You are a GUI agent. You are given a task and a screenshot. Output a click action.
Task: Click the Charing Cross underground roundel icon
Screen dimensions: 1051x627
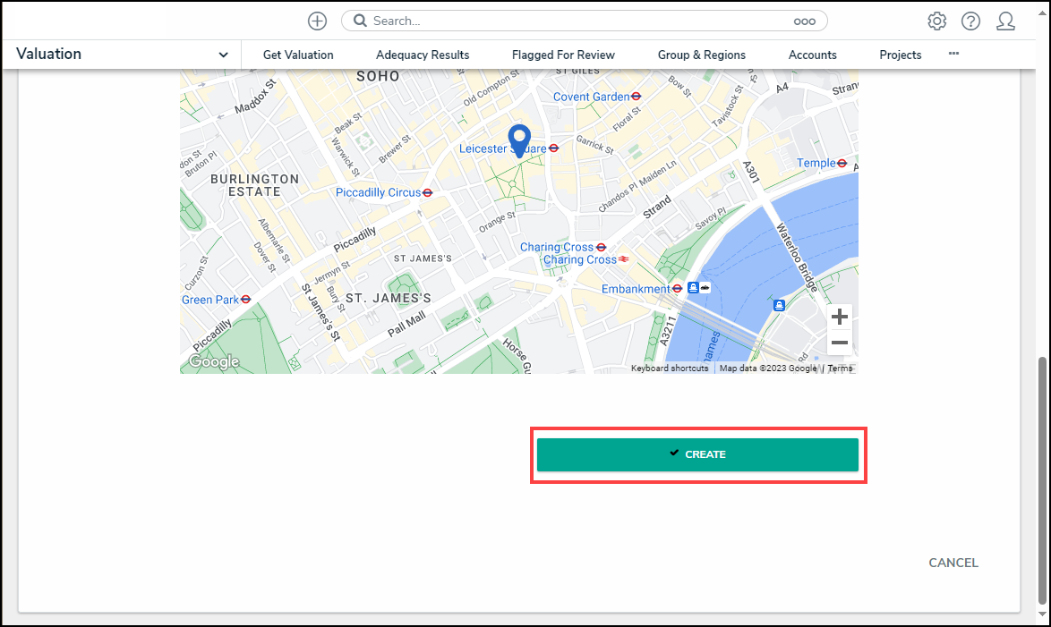point(602,247)
